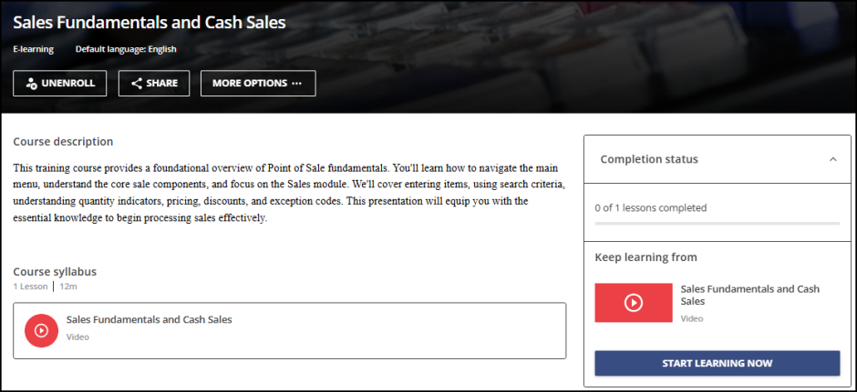Click the SHARE button label
Viewport: 857px width, 392px height.
coord(161,84)
